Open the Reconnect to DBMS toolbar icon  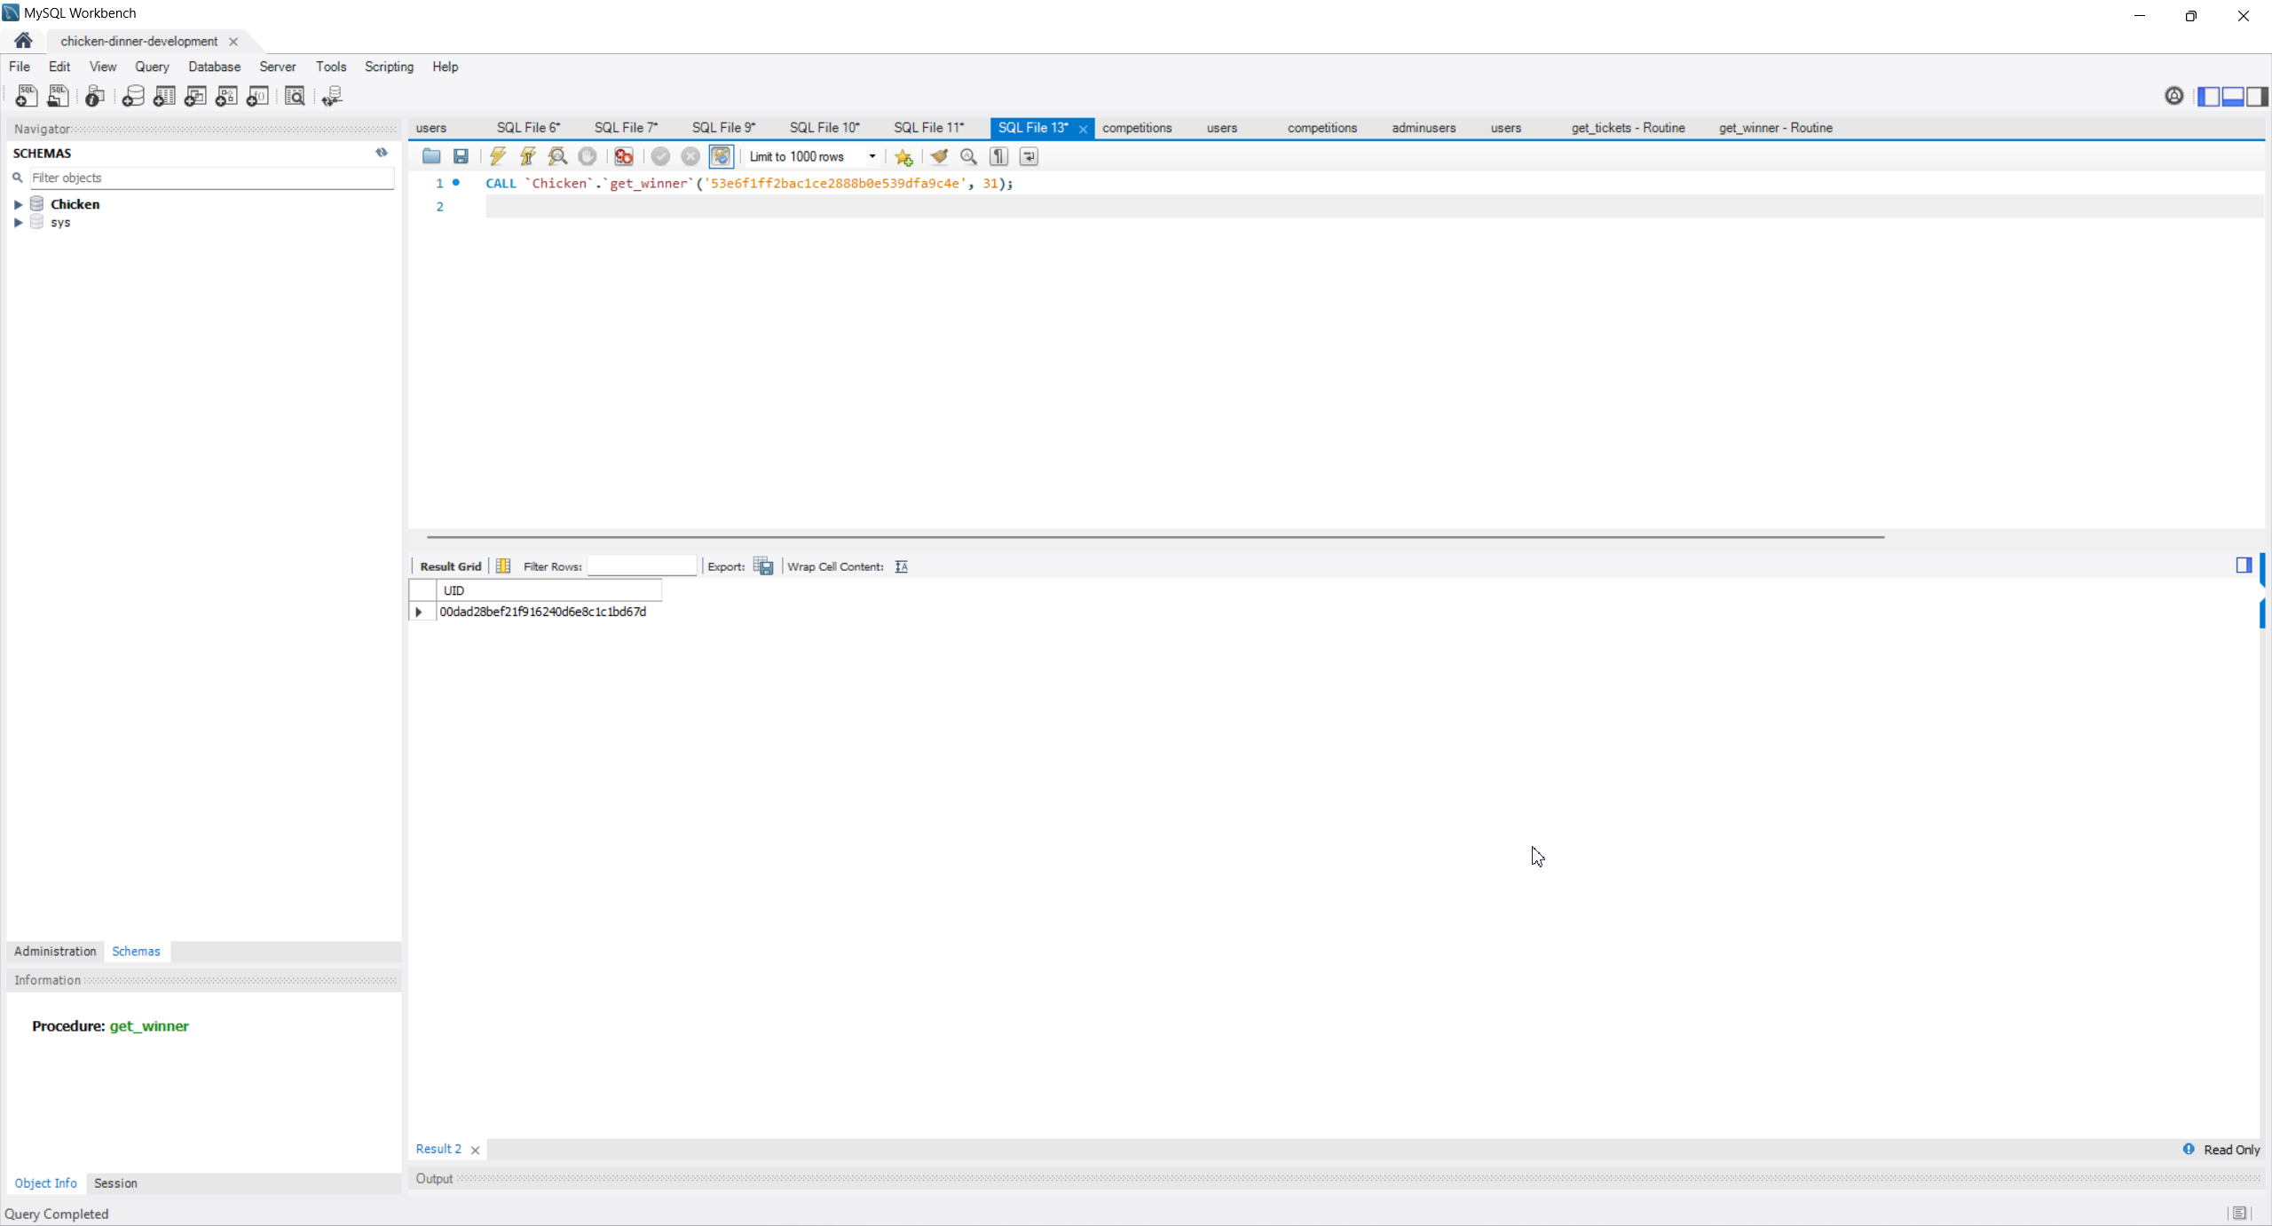click(332, 96)
